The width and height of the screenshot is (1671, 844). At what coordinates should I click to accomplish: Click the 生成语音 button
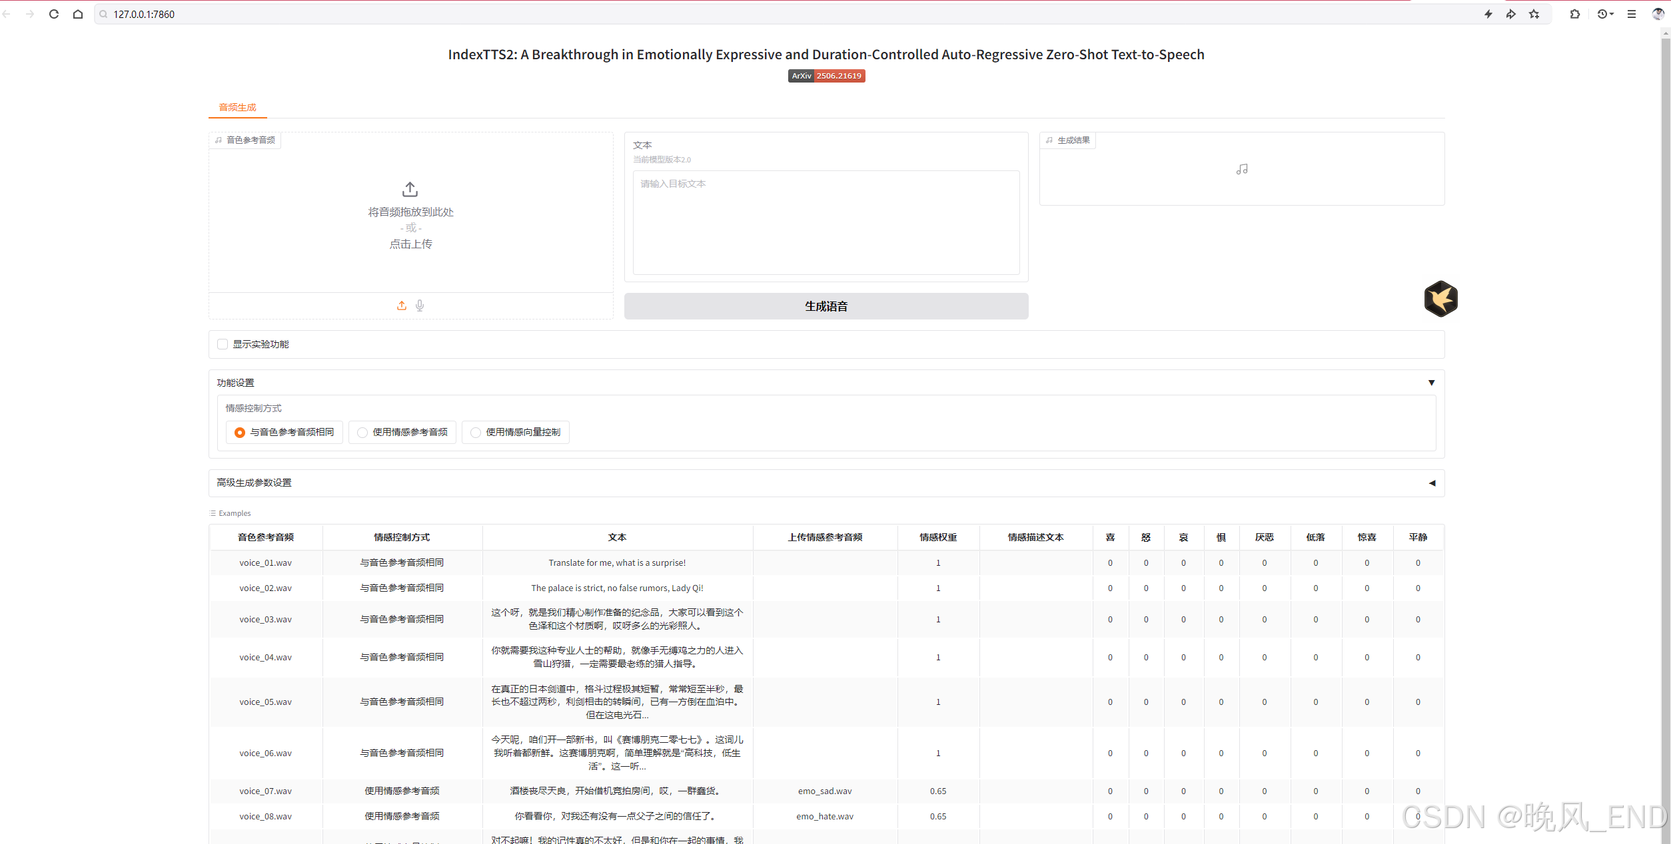(x=826, y=306)
